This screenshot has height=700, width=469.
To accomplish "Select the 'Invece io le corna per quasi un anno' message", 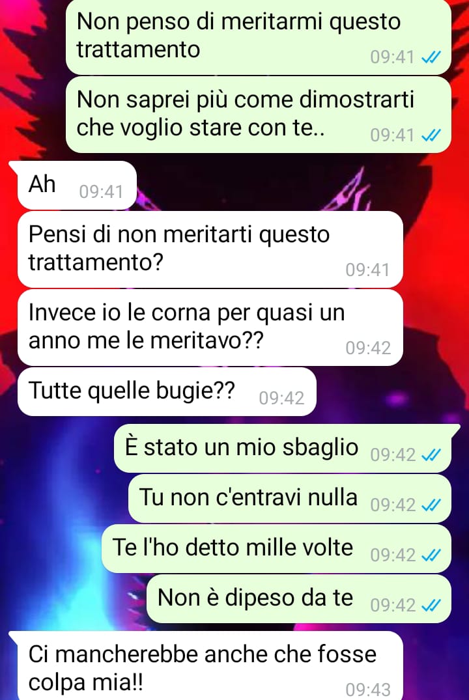I will 210,328.
